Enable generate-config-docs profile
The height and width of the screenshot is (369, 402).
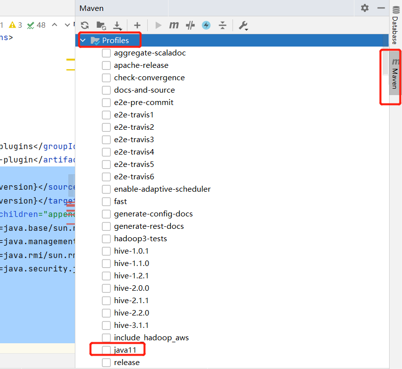106,214
